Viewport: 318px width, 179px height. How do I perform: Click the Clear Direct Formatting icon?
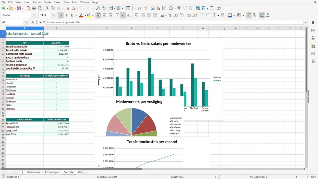pyautogui.click(x=74, y=8)
